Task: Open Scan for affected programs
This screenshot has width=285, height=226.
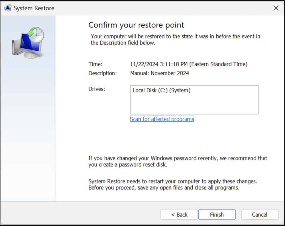Action: [x=162, y=119]
